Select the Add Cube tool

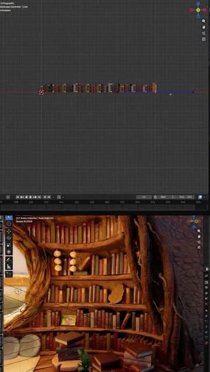click(x=9, y=274)
